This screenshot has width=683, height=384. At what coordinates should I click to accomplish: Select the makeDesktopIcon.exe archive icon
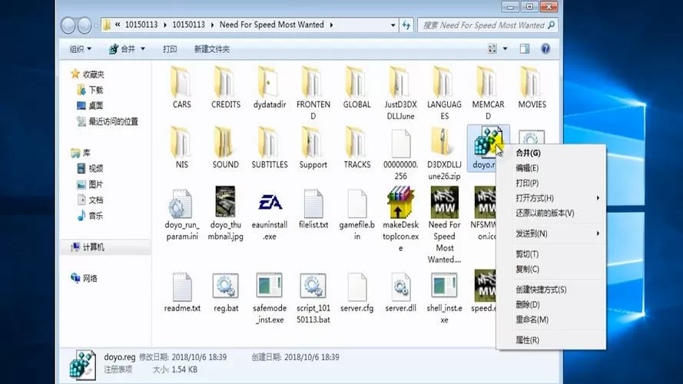[x=400, y=203]
